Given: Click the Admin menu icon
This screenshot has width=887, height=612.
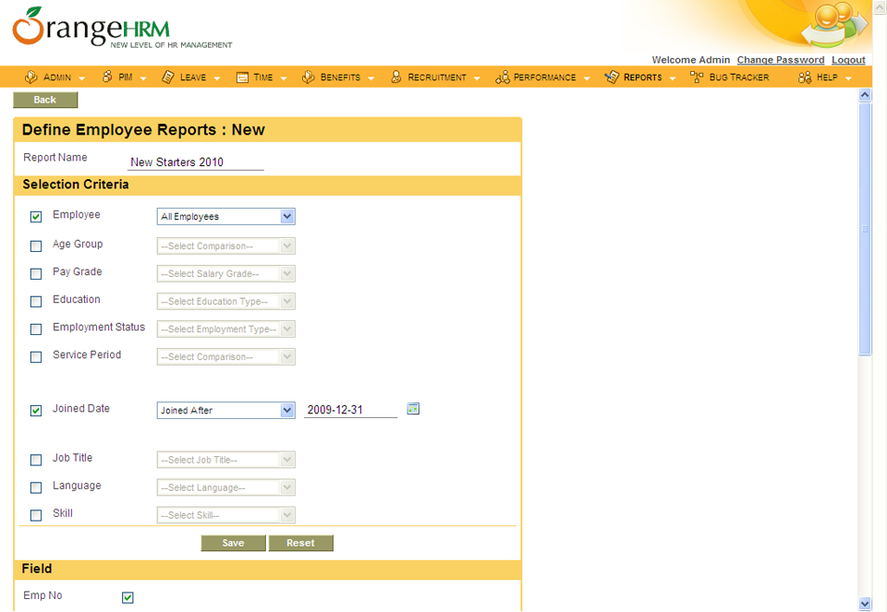Looking at the screenshot, I should (31, 77).
